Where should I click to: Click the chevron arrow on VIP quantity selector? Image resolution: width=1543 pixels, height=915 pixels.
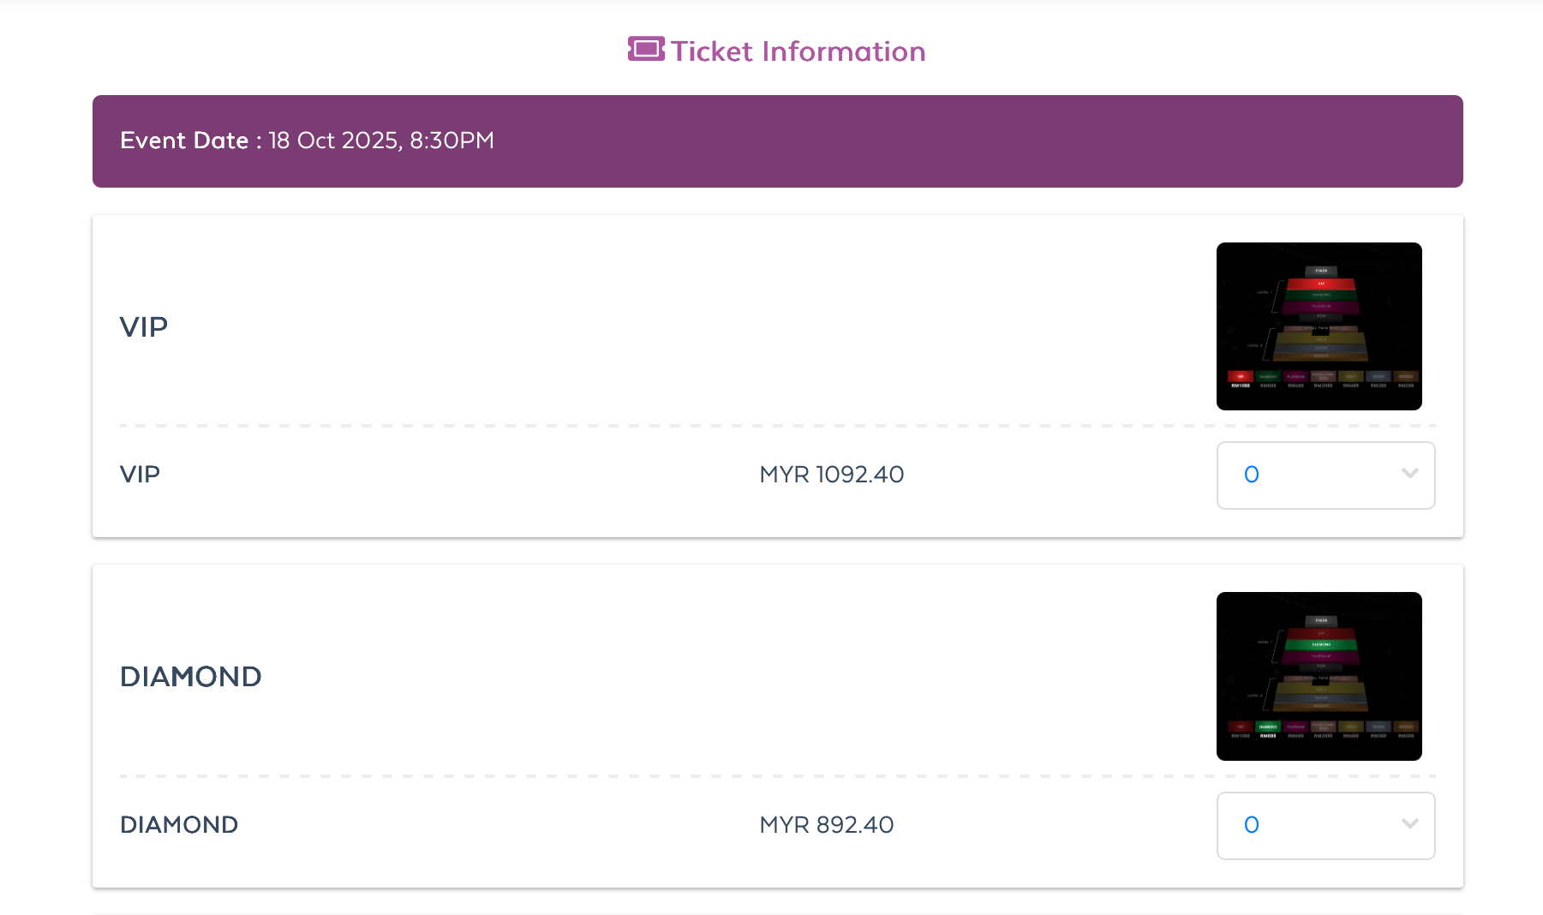pos(1409,473)
